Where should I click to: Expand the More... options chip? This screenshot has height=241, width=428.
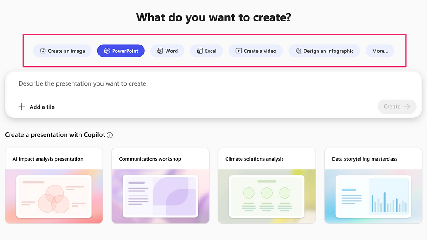[380, 51]
